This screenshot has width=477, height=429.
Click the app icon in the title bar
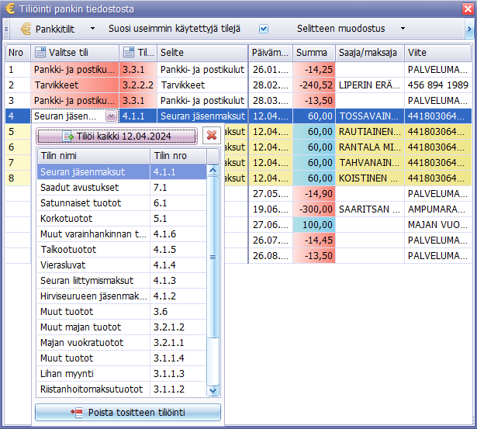(x=9, y=9)
